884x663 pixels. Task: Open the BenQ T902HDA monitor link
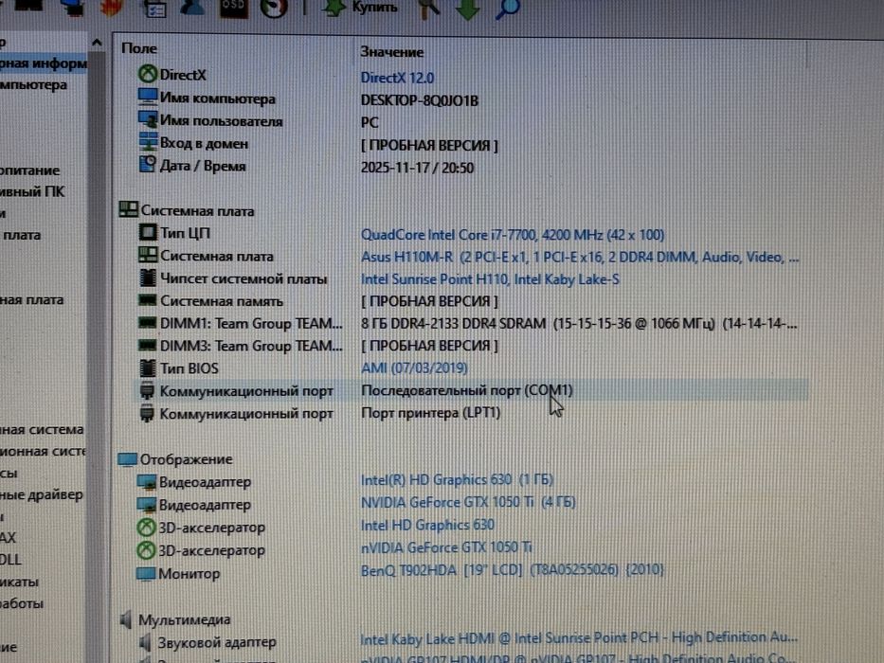pyautogui.click(x=512, y=570)
